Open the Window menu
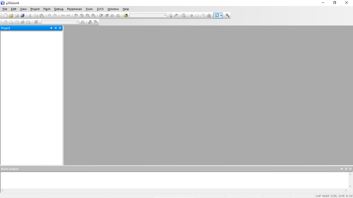Viewport: 353px width, 198px height. [113, 9]
